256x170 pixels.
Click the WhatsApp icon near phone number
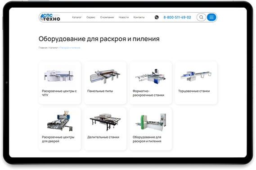point(157,17)
